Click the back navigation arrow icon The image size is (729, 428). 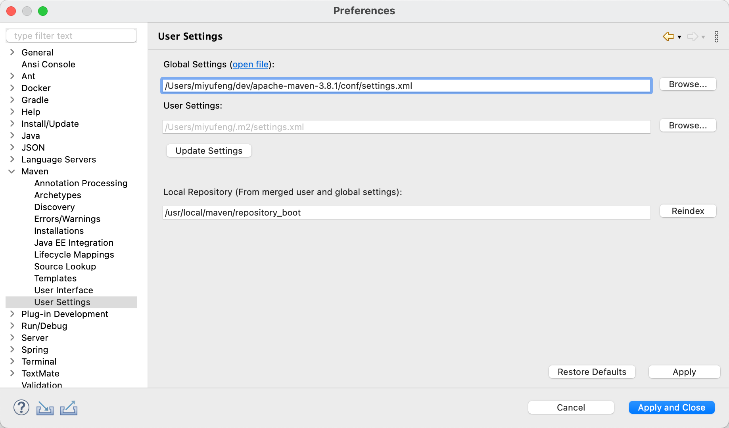point(668,36)
